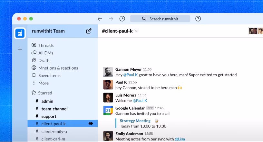Click the 12:45 message timestamp

159,108
